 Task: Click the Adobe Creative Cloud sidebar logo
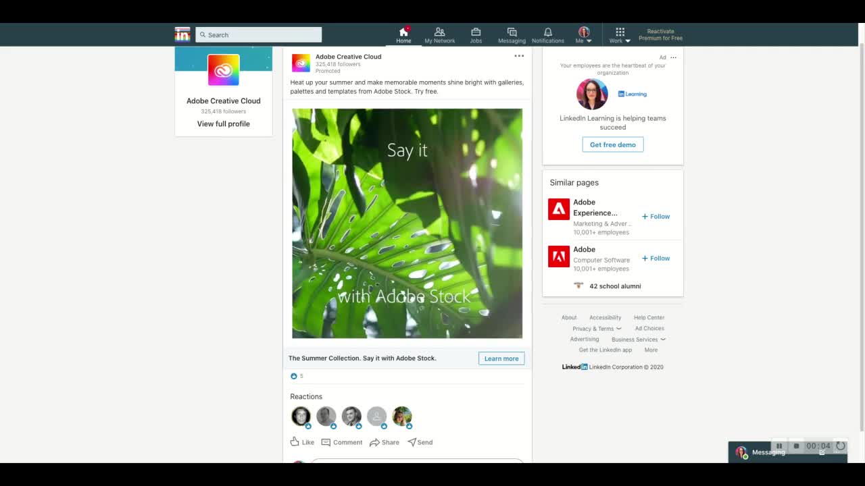(x=224, y=70)
